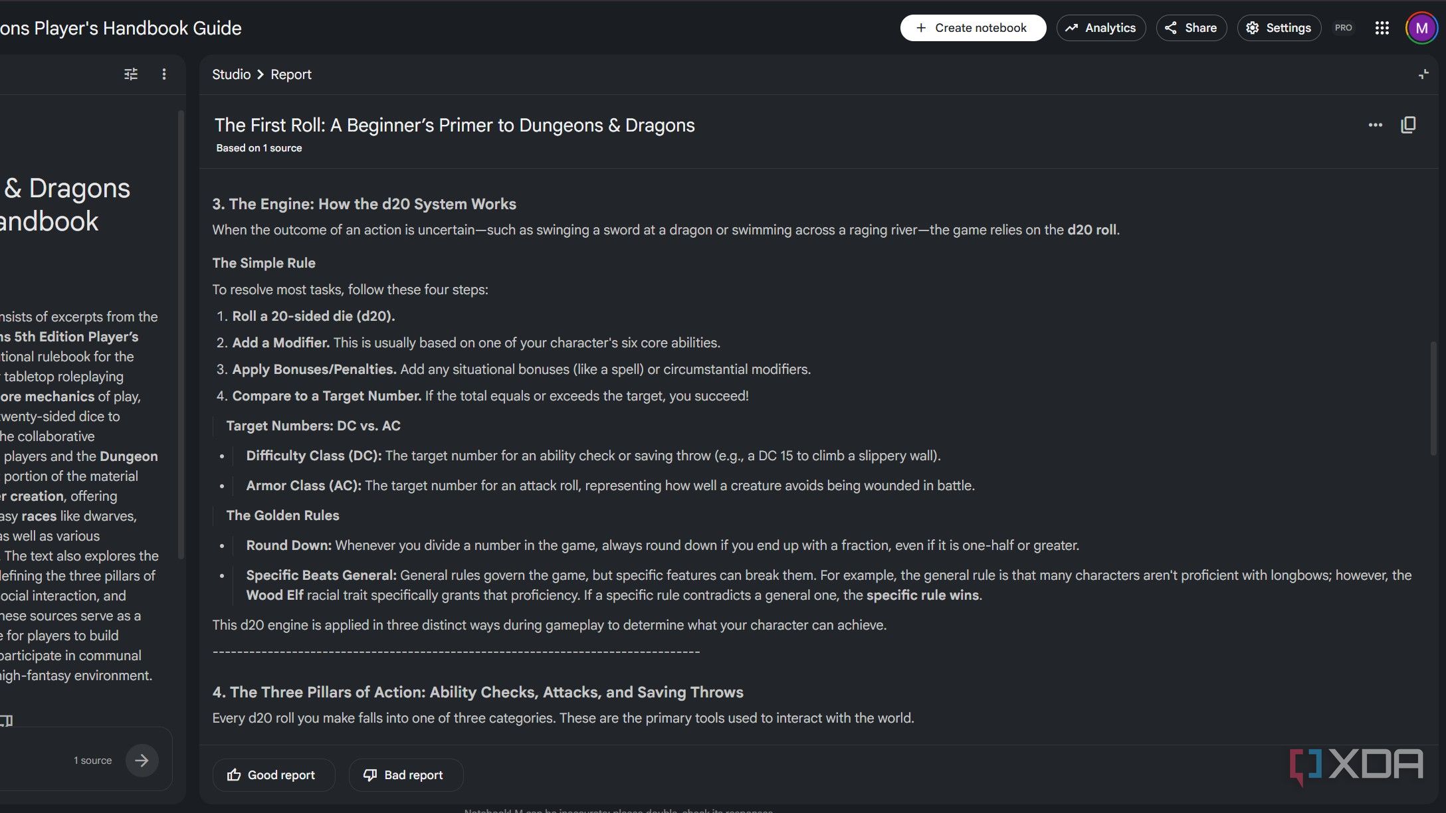Click the thumbs up Good report button
Image resolution: width=1446 pixels, height=813 pixels.
tap(273, 774)
